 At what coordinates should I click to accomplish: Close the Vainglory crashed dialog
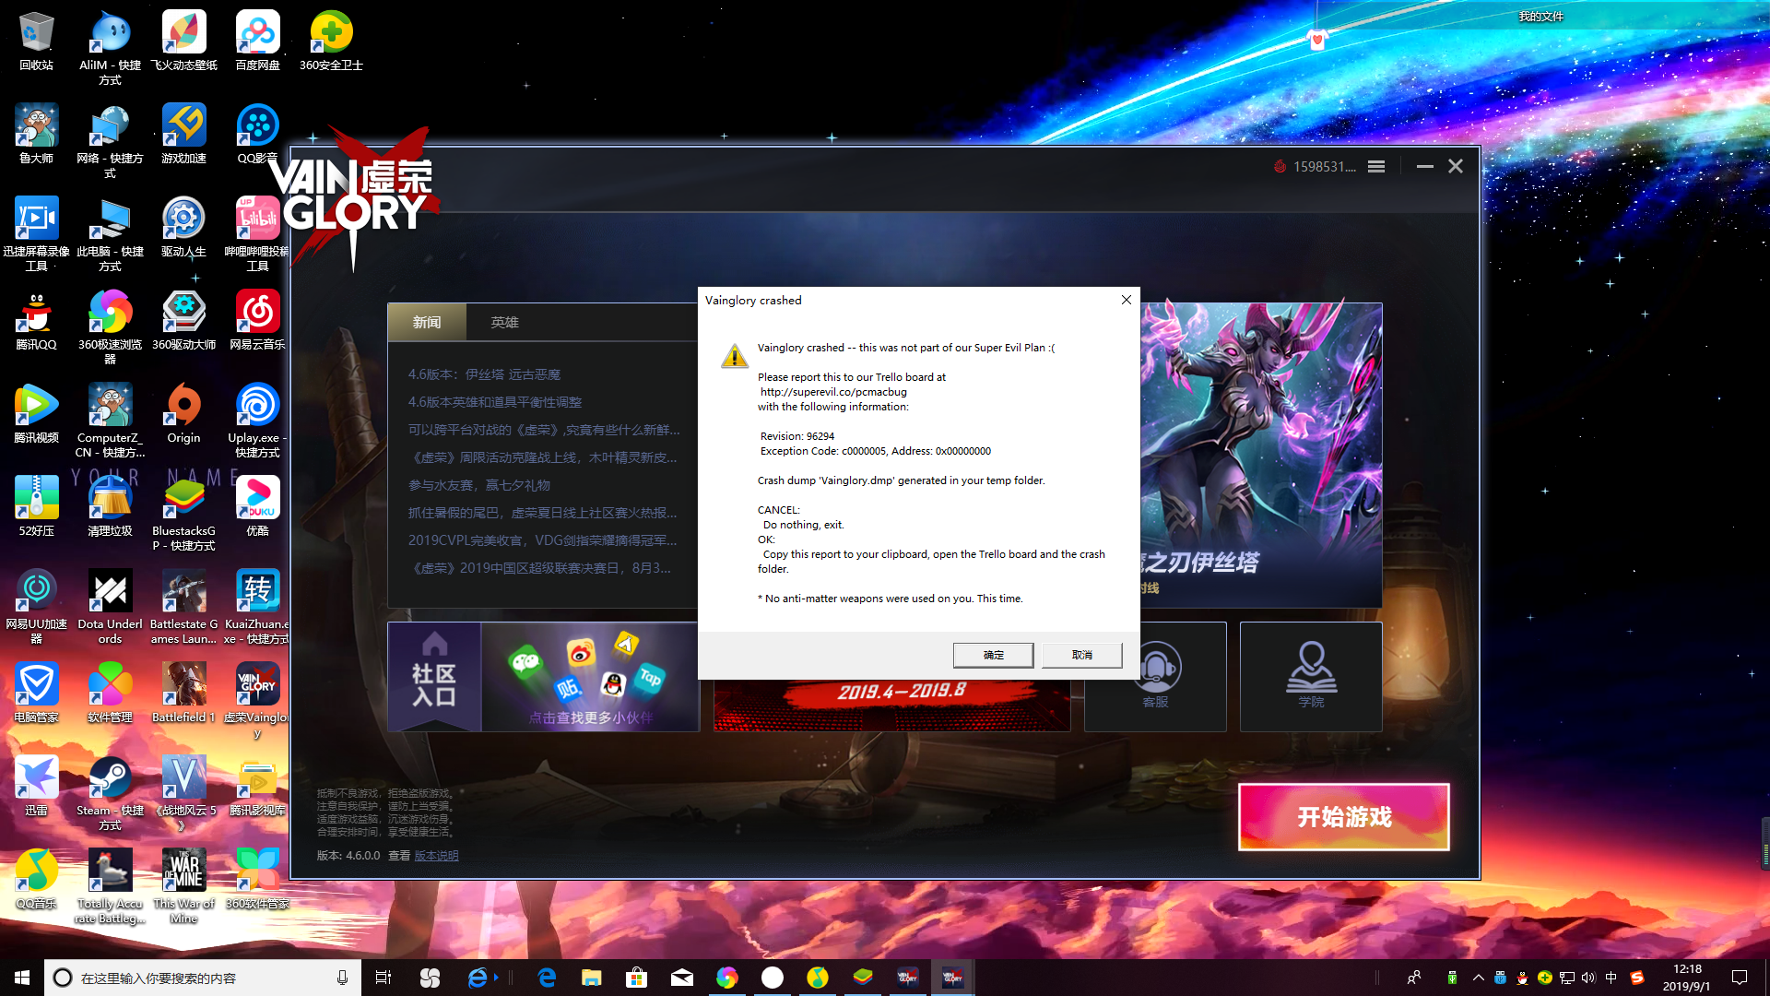[x=1126, y=300]
